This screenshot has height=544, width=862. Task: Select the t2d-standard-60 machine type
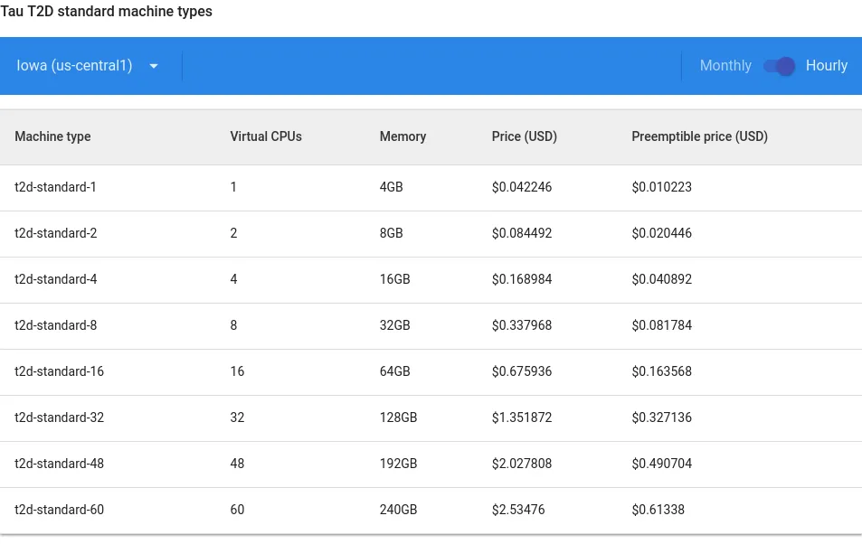[59, 510]
